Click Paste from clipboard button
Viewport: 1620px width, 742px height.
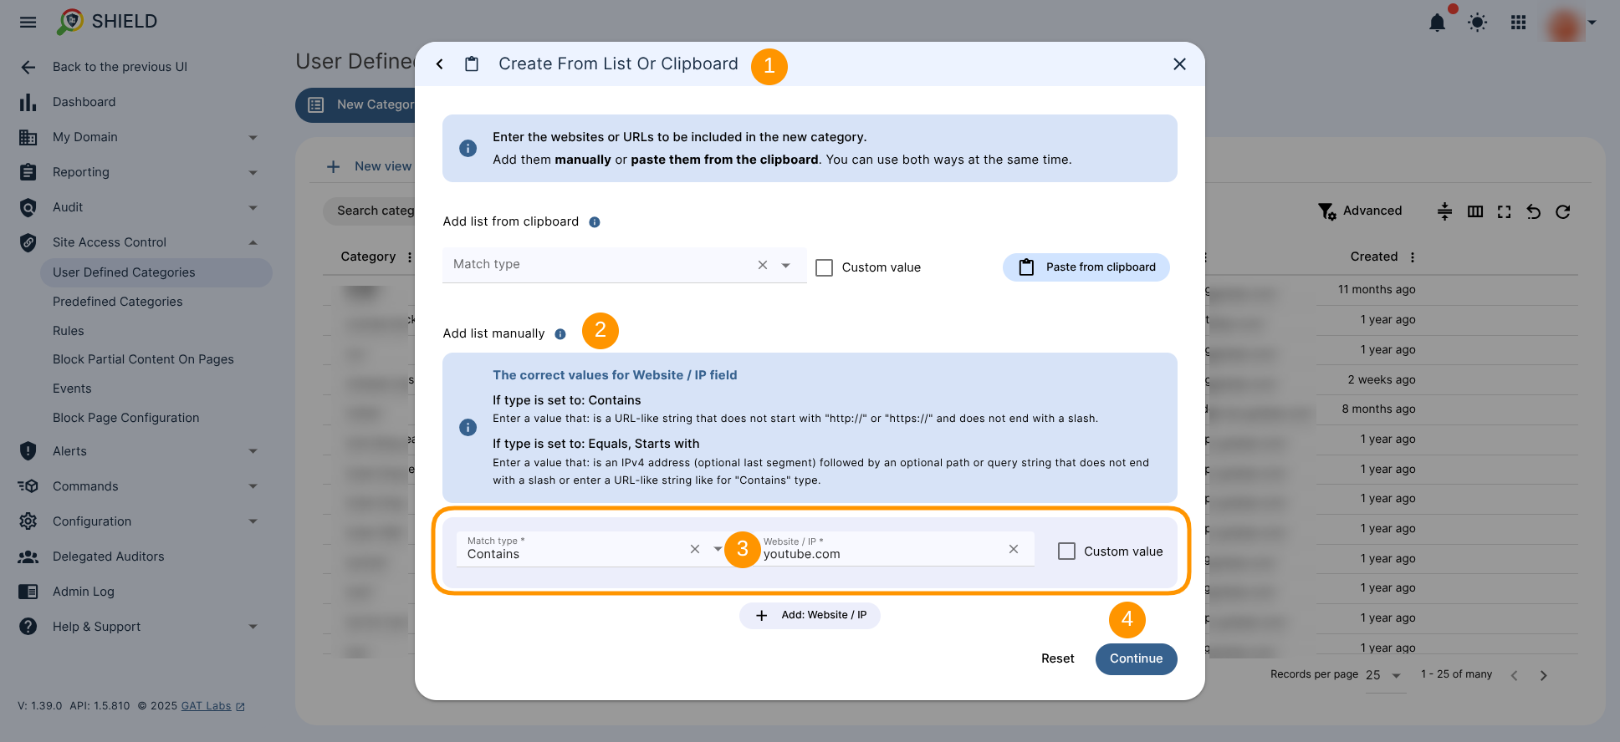pos(1086,267)
